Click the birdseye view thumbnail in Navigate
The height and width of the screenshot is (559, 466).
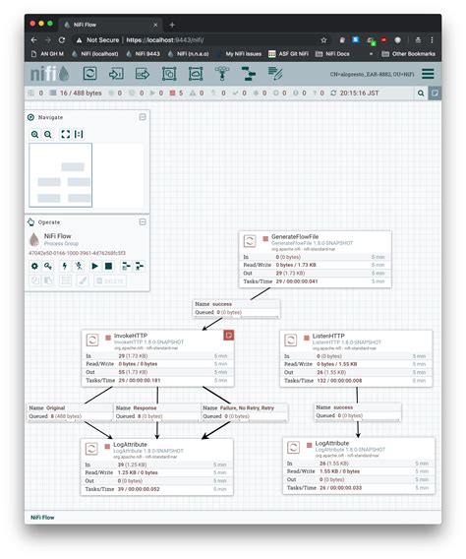click(x=61, y=175)
